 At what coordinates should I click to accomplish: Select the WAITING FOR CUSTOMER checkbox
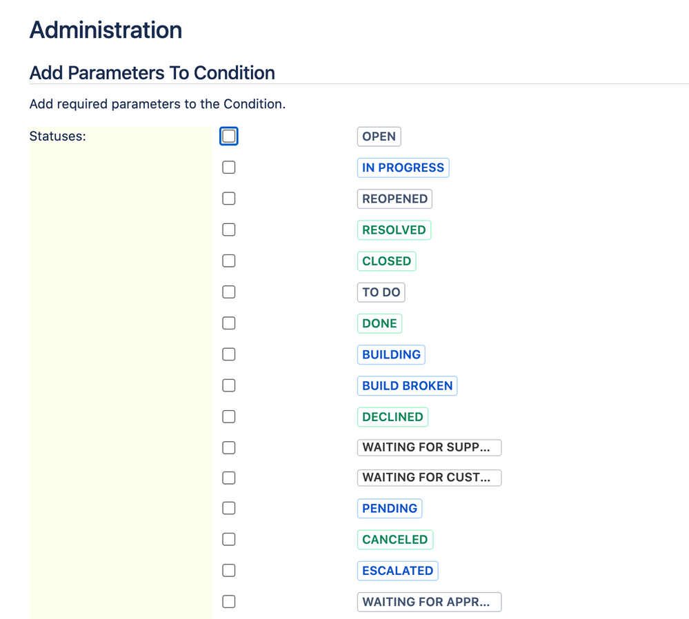coord(228,478)
